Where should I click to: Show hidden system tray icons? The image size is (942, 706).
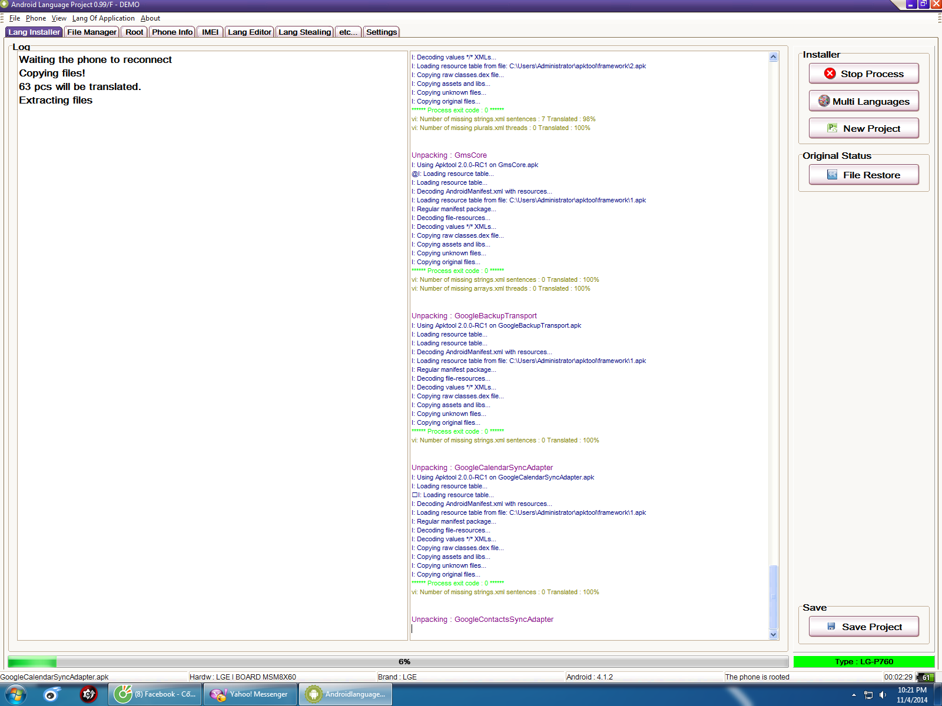(x=854, y=695)
